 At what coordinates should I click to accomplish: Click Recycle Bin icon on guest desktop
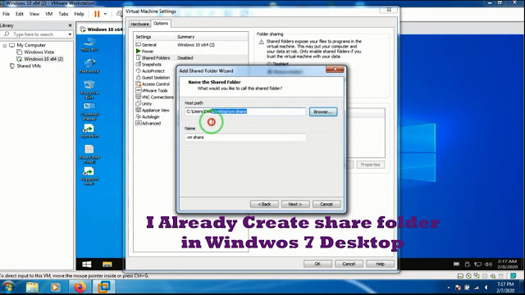[89, 89]
